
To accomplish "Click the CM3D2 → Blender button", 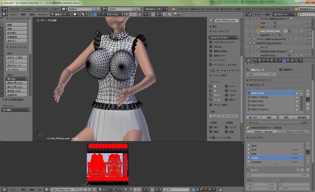I will (263, 132).
